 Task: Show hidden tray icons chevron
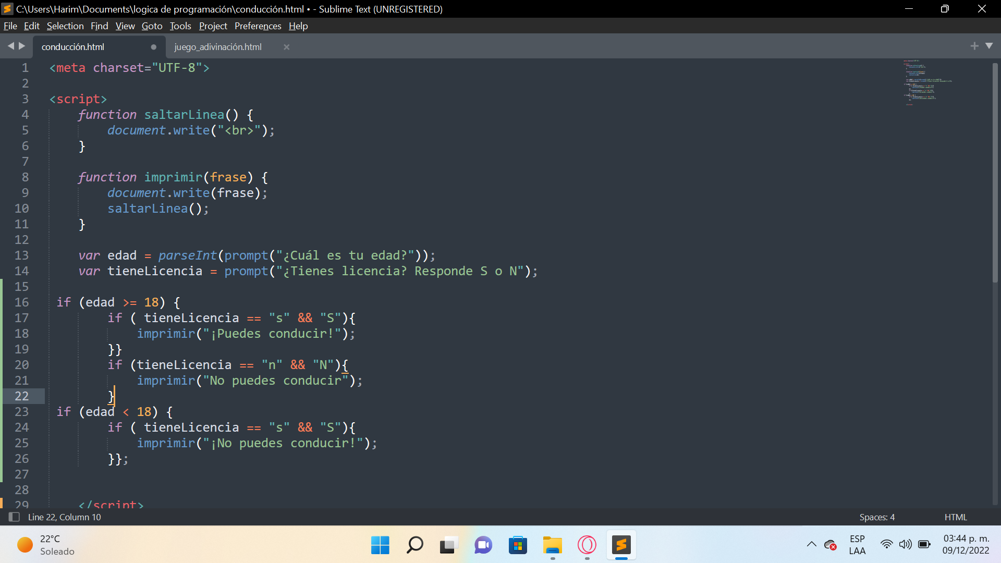click(812, 545)
